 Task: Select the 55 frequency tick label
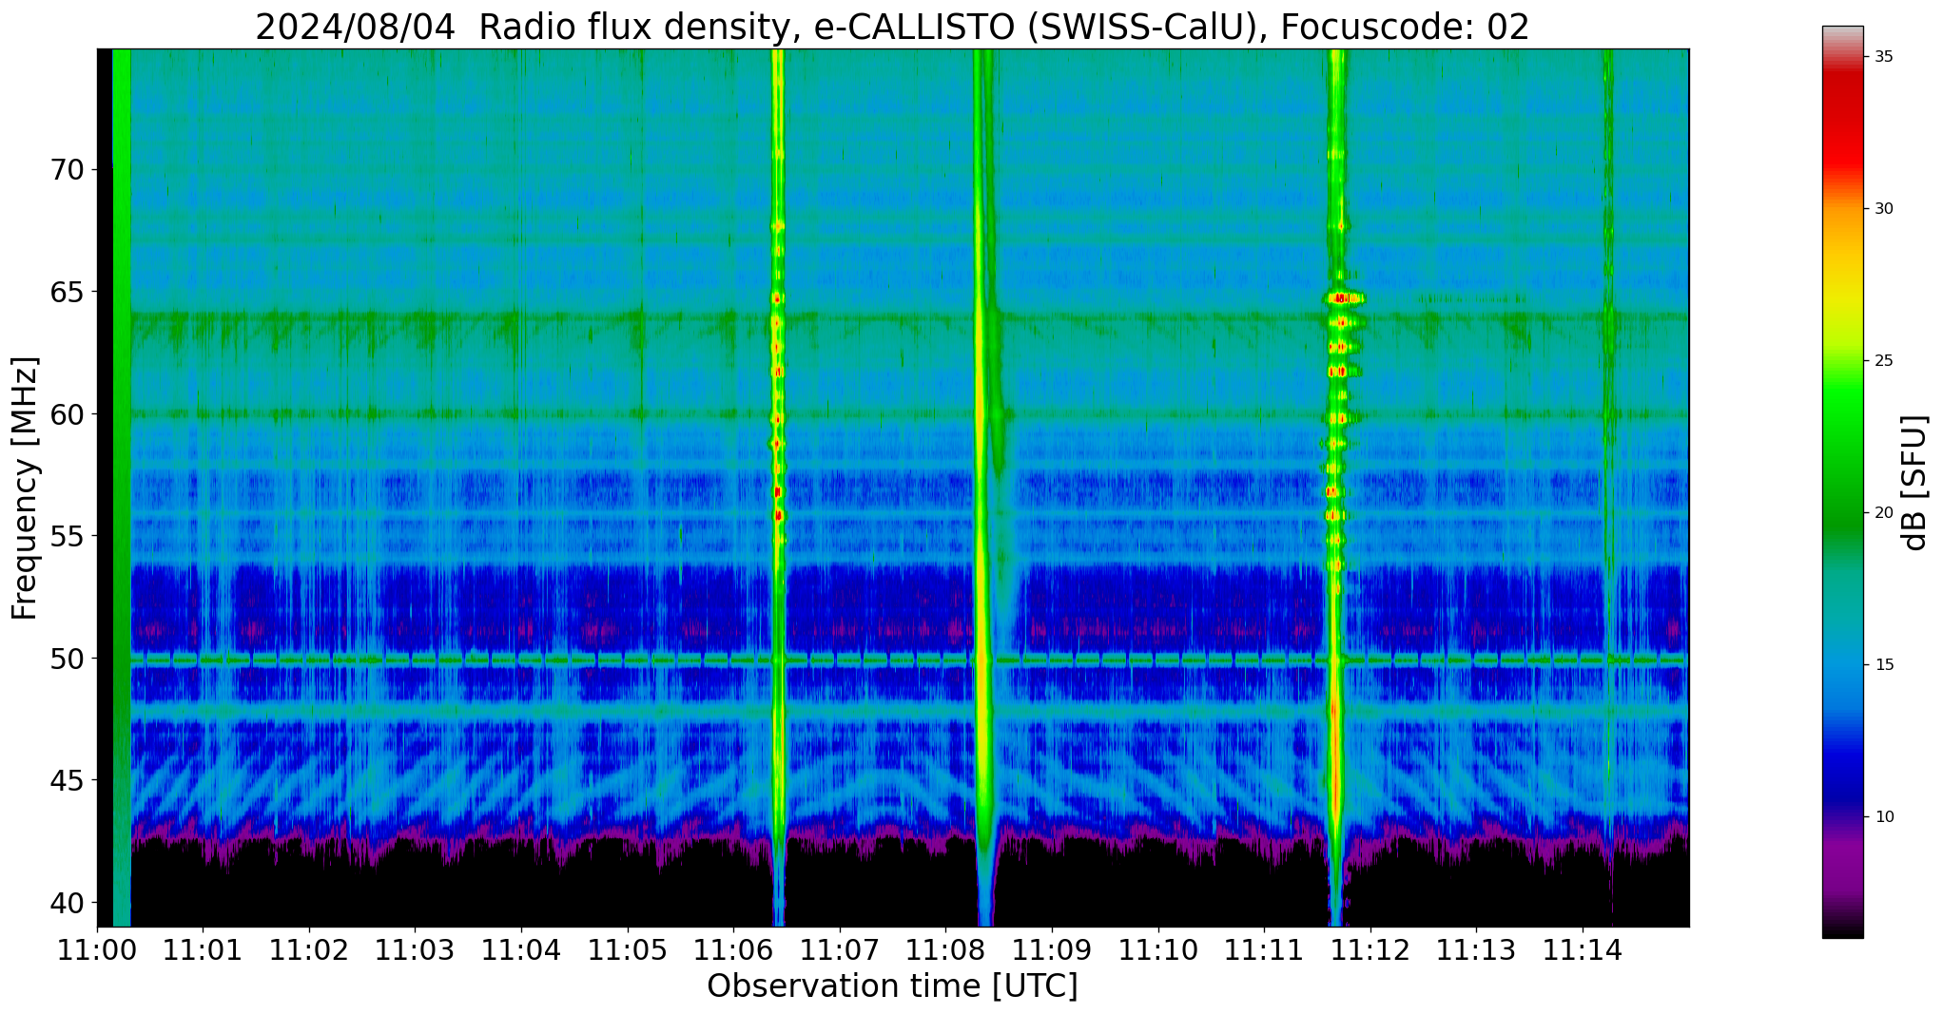[x=67, y=536]
